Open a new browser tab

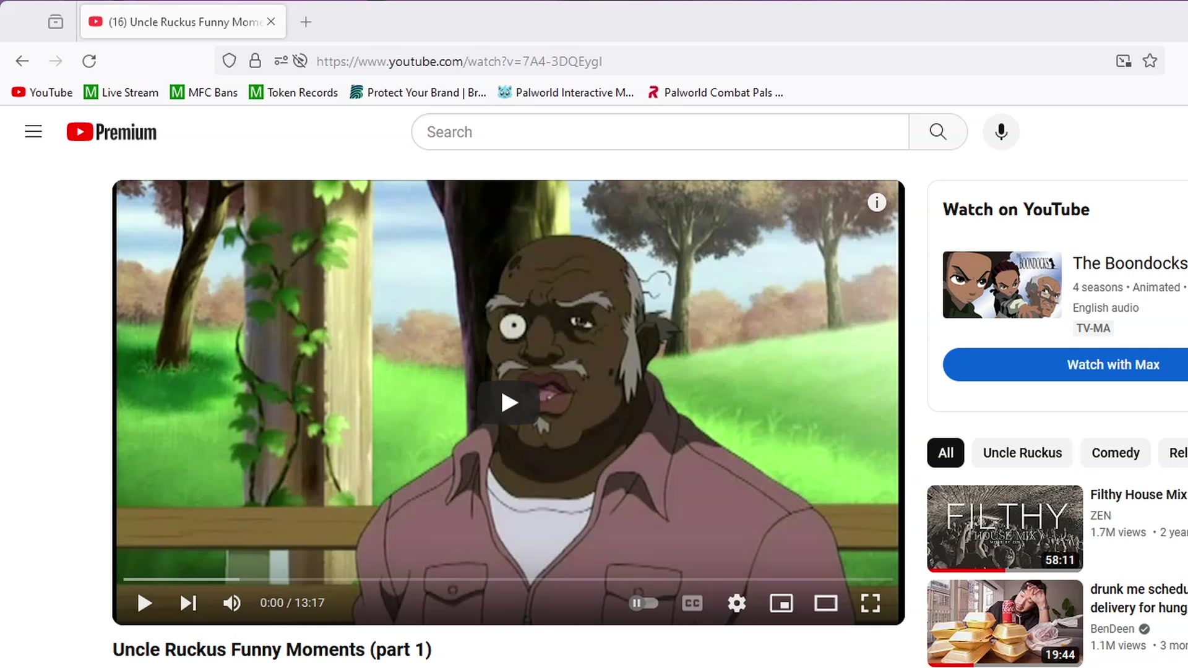coord(306,22)
